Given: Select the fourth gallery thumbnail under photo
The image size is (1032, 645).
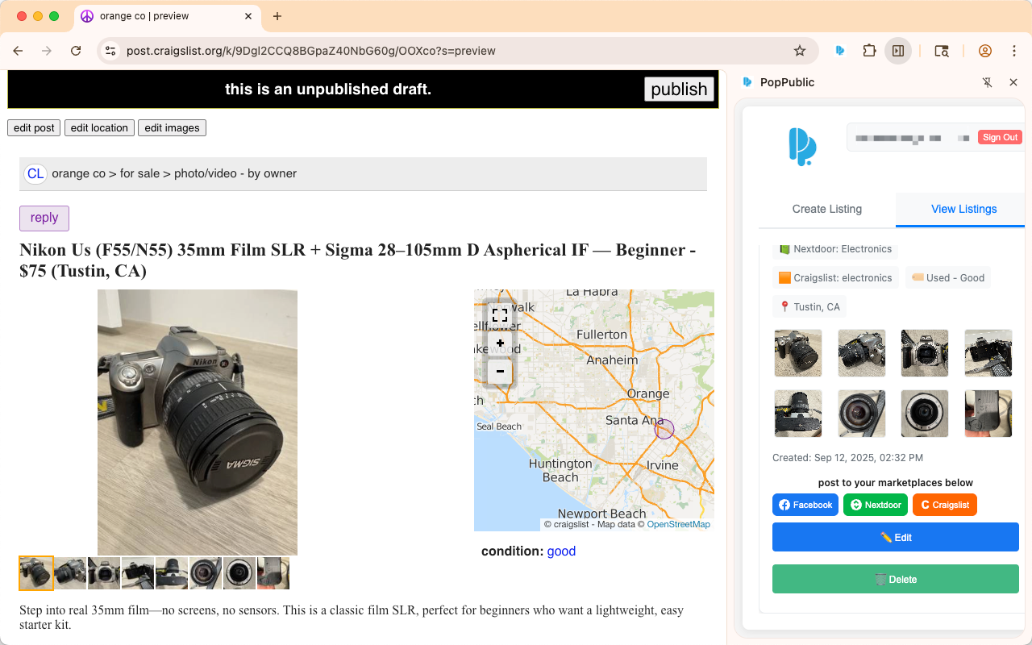Looking at the screenshot, I should [138, 573].
